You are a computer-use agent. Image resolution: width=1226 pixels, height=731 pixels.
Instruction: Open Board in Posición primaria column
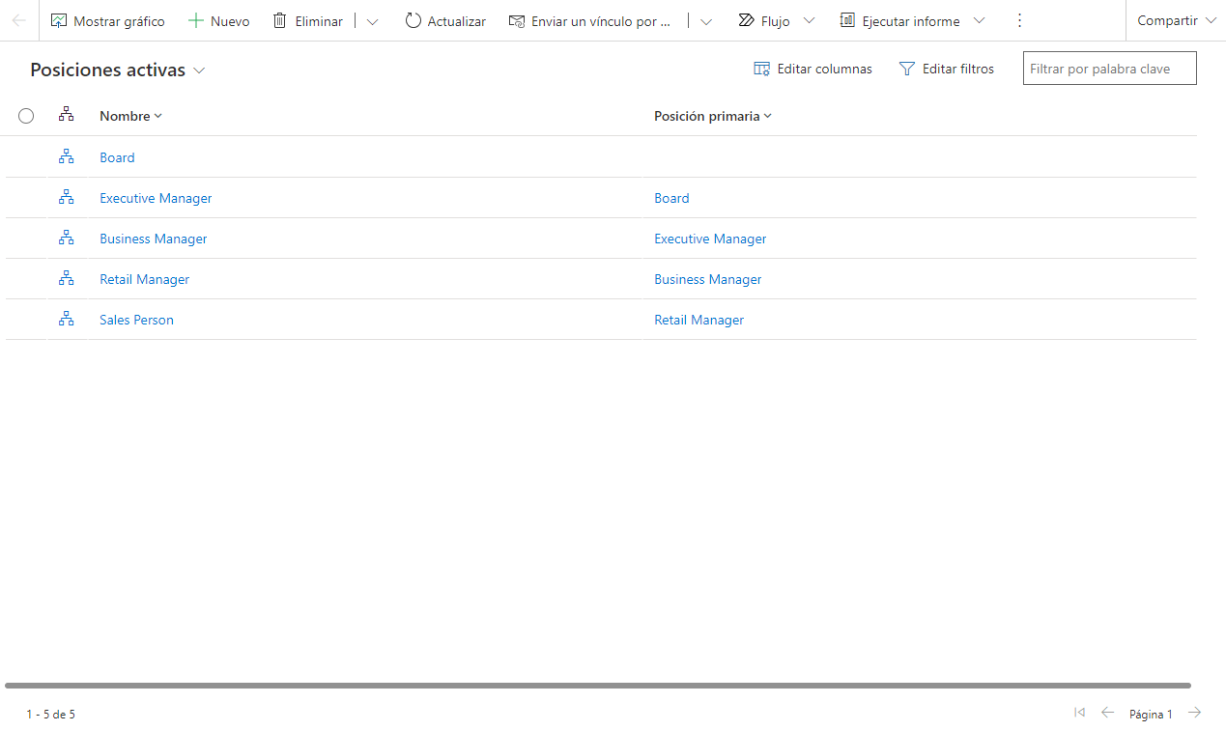pyautogui.click(x=671, y=198)
